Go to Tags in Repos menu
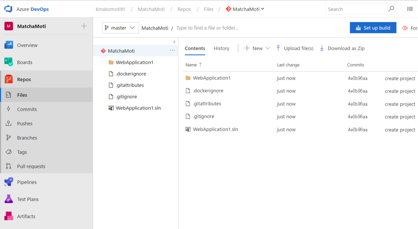Viewport: 418px width, 229px height. [x=22, y=152]
